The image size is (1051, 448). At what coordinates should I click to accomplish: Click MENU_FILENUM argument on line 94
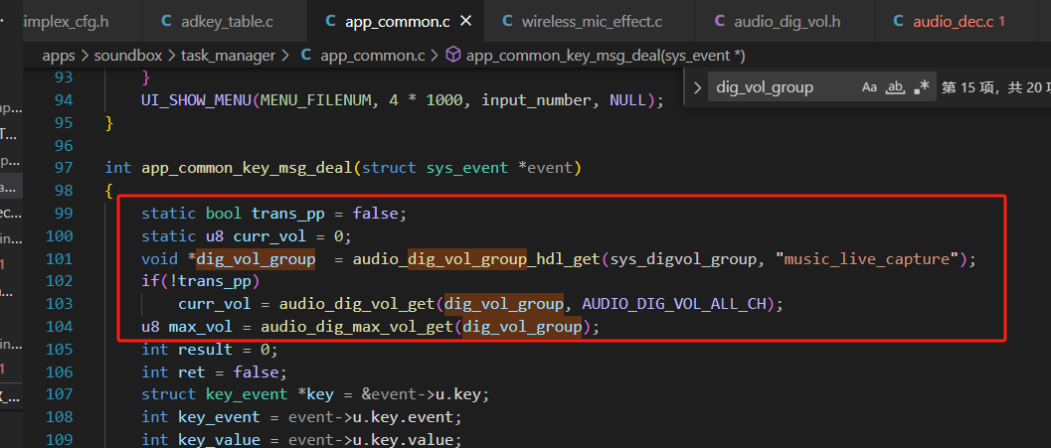(x=315, y=100)
